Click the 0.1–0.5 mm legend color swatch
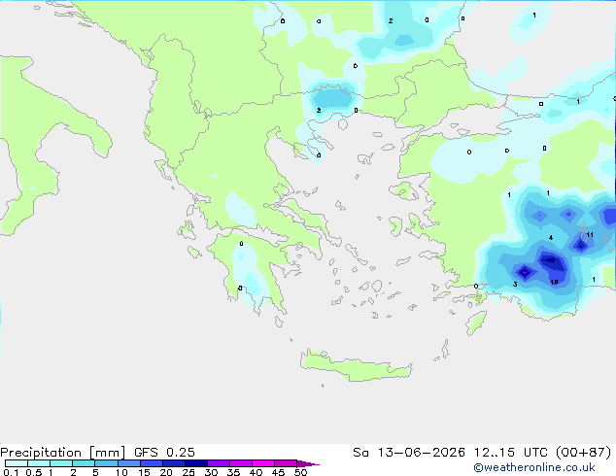This screenshot has height=476, width=616. point(17,463)
